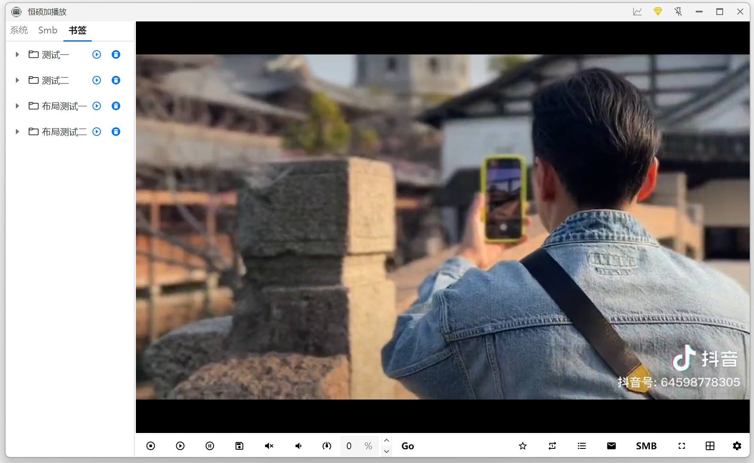The height and width of the screenshot is (463, 754).
Task: Click the Go button
Action: (407, 446)
